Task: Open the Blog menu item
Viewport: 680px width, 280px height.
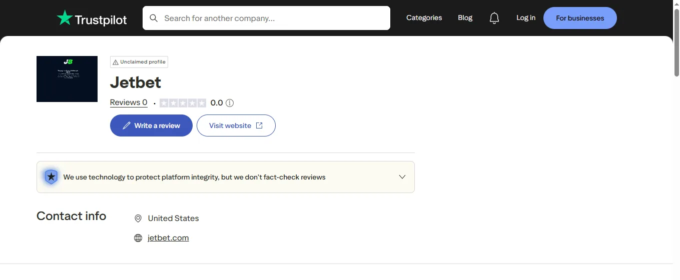Action: tap(465, 17)
